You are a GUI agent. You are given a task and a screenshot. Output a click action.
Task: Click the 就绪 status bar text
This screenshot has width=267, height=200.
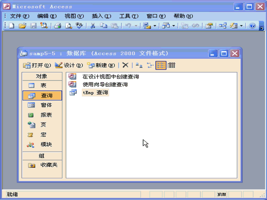click(x=12, y=195)
